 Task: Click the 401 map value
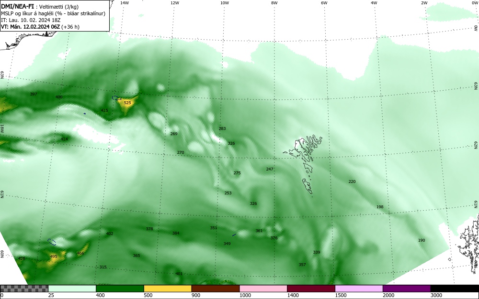coord(179,274)
